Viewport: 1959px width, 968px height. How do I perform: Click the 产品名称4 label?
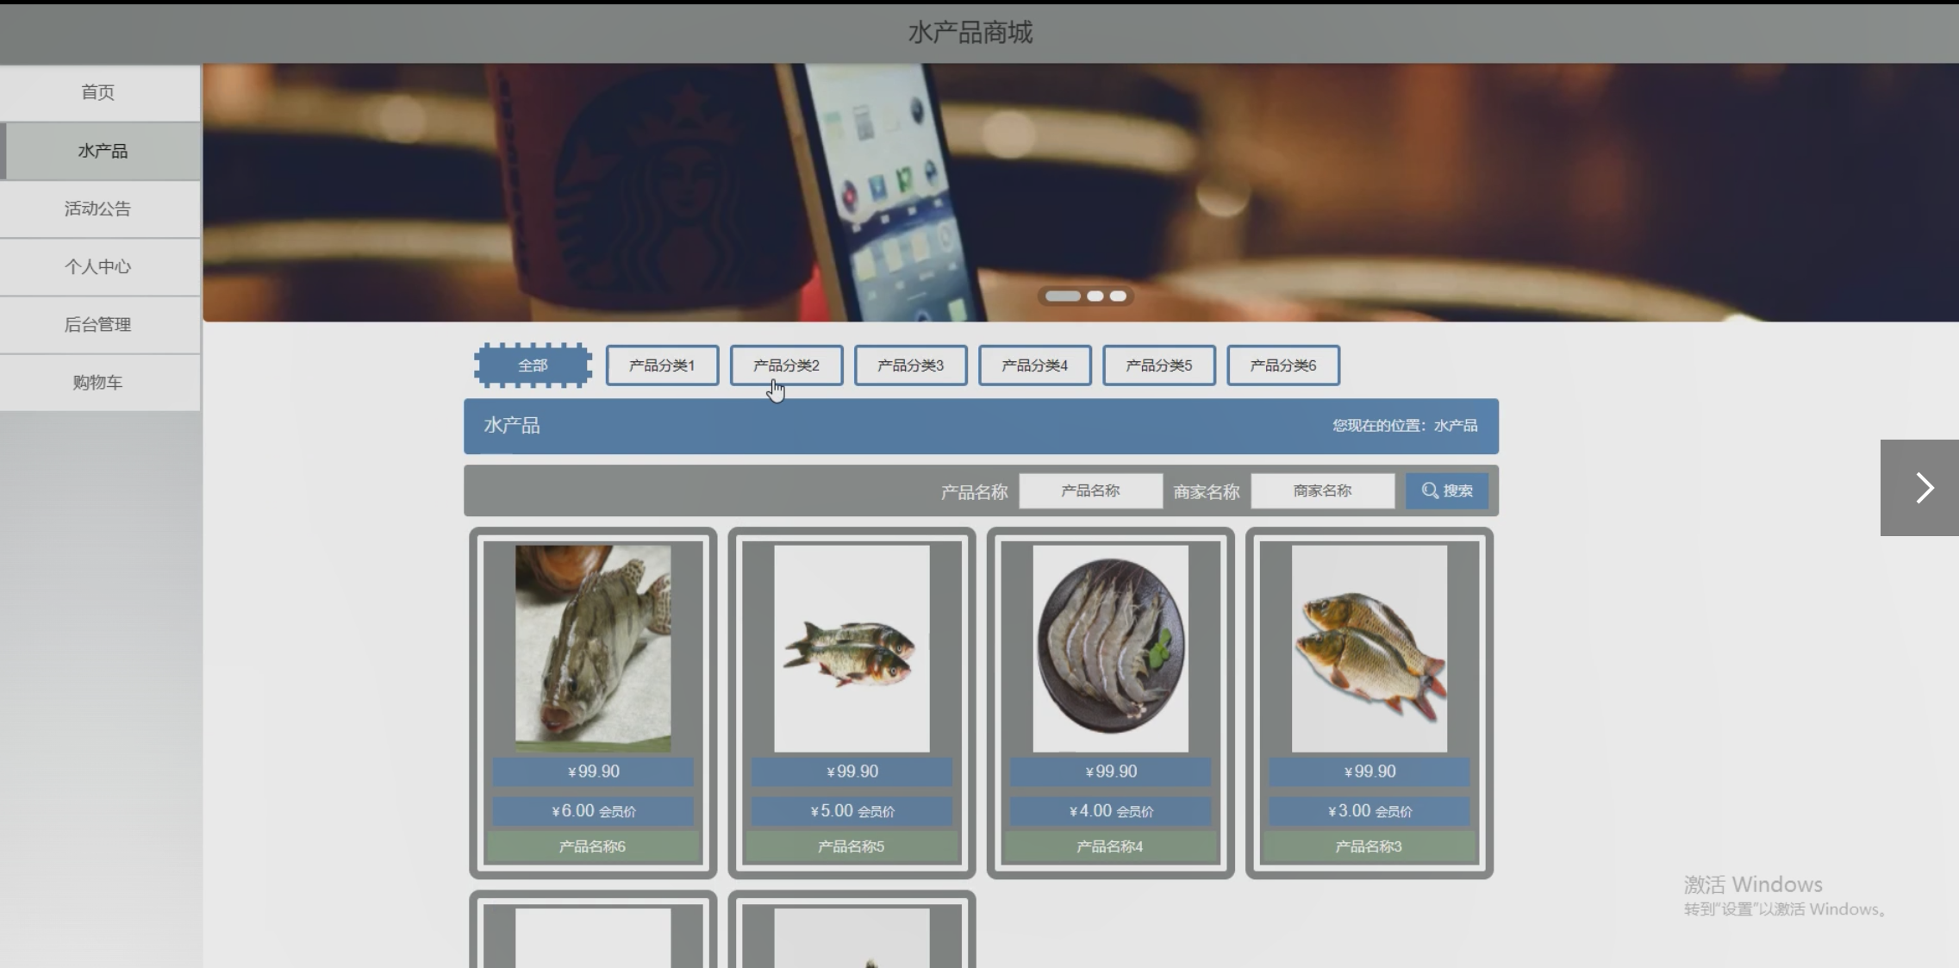pyautogui.click(x=1110, y=846)
